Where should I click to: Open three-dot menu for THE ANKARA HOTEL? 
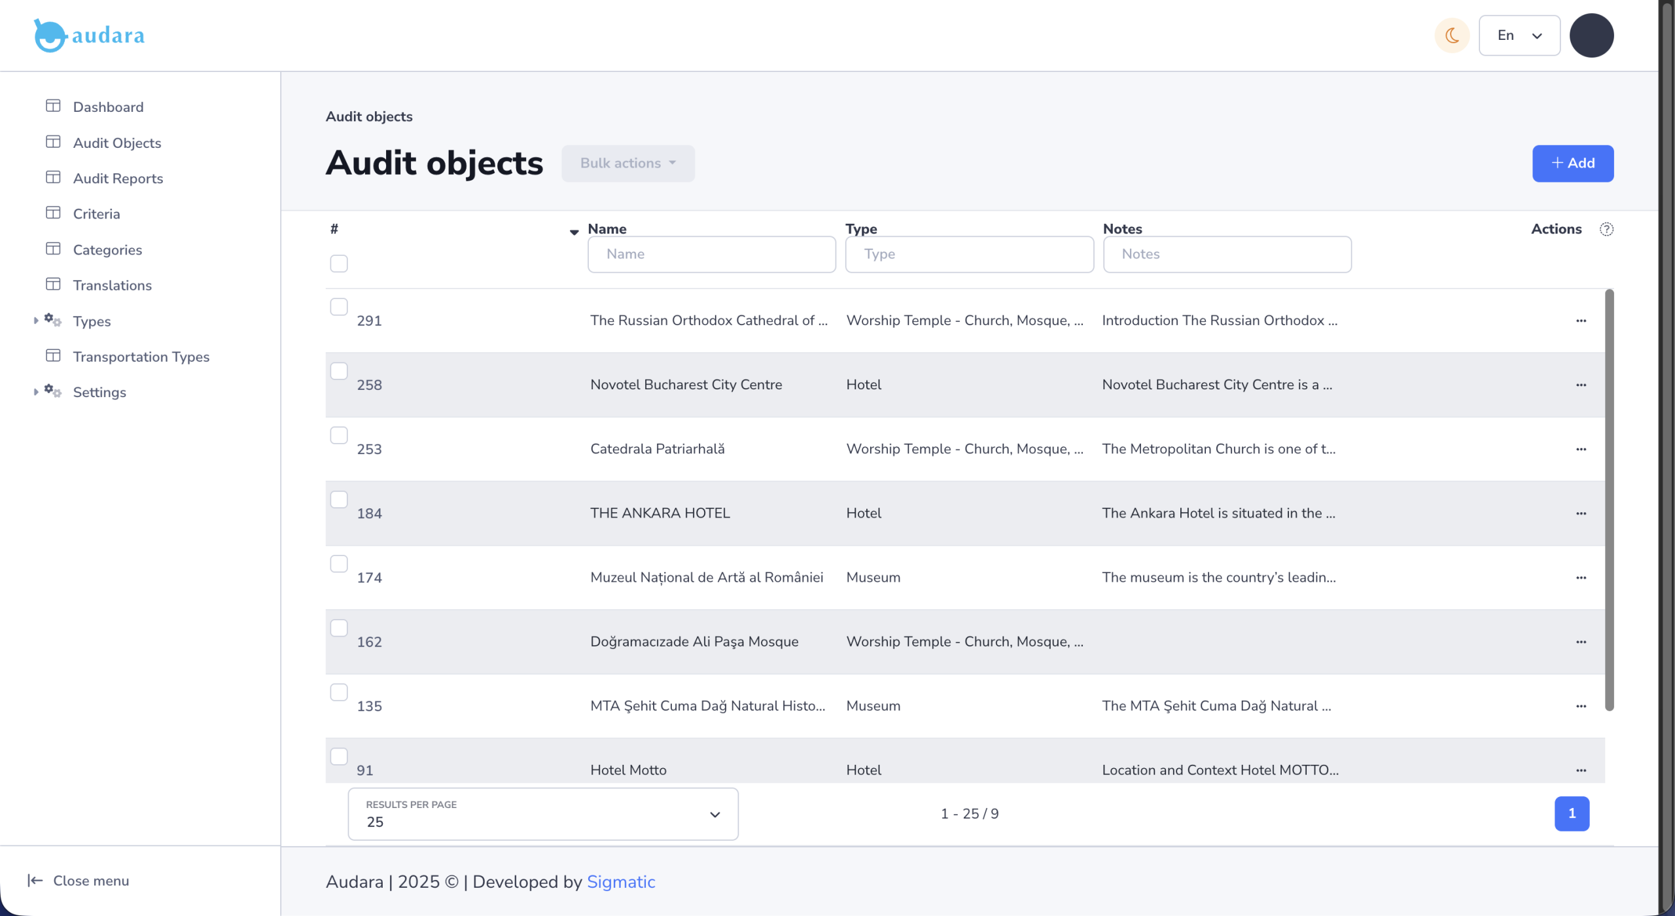[x=1581, y=514]
